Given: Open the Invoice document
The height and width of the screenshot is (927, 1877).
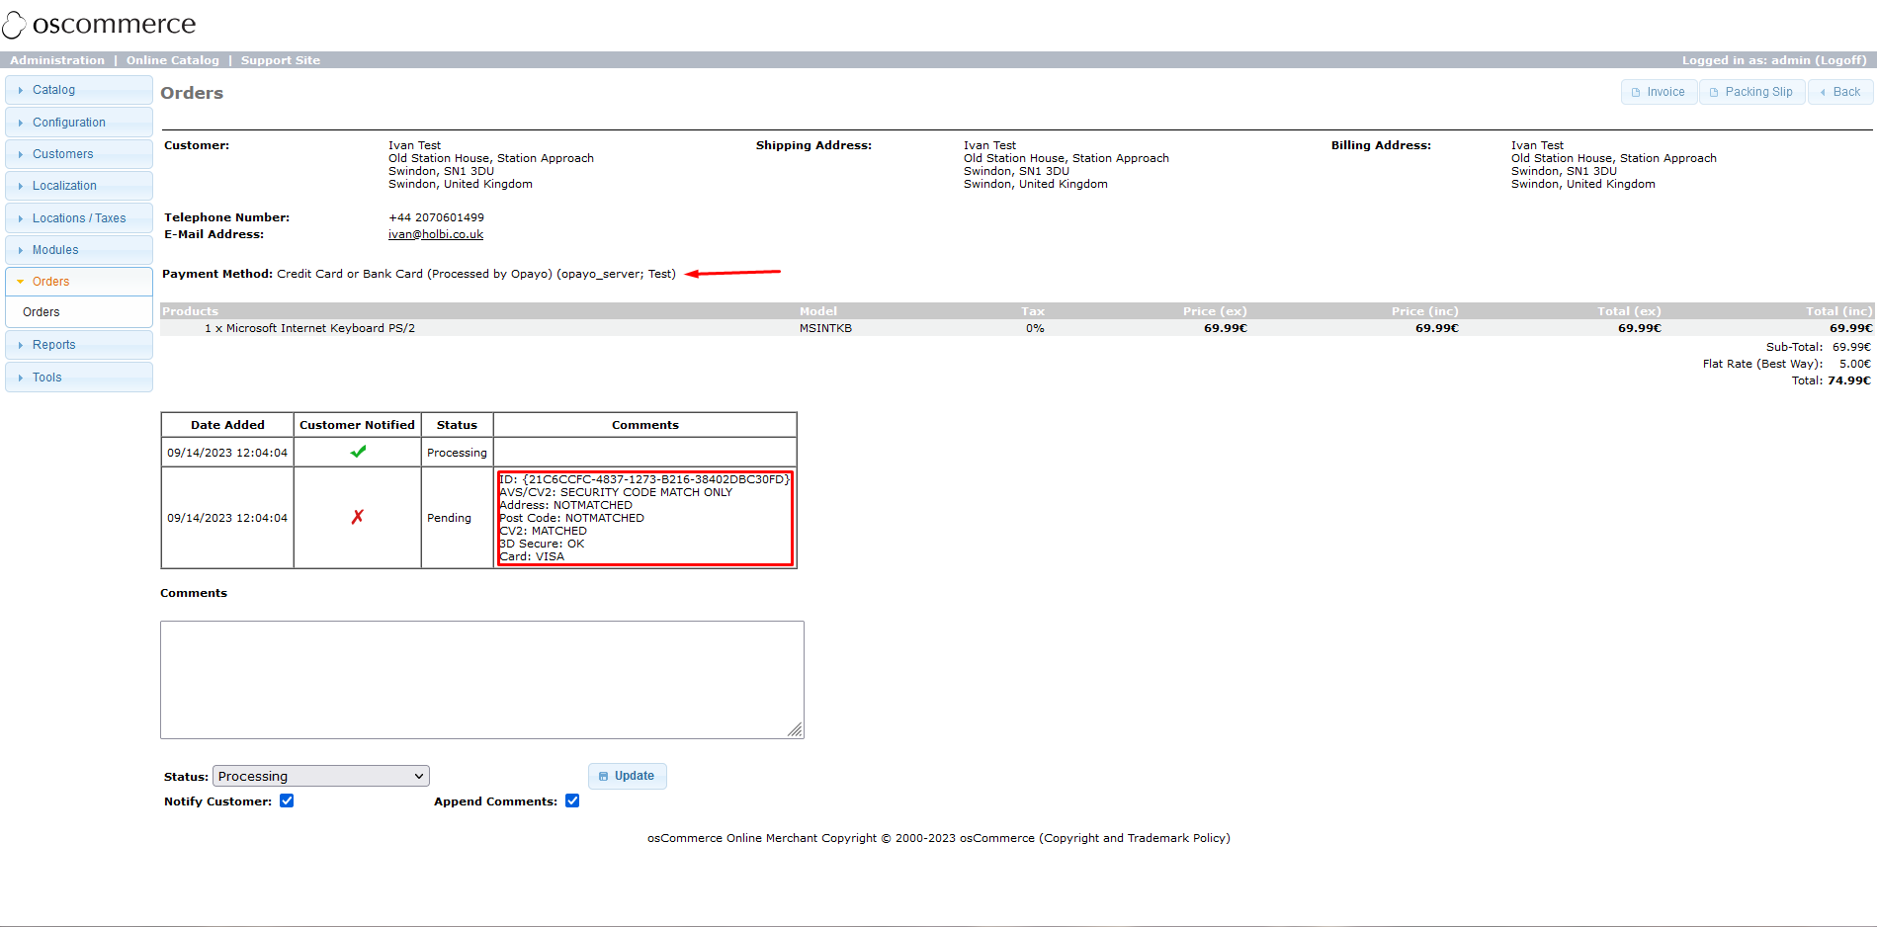Looking at the screenshot, I should (x=1658, y=92).
